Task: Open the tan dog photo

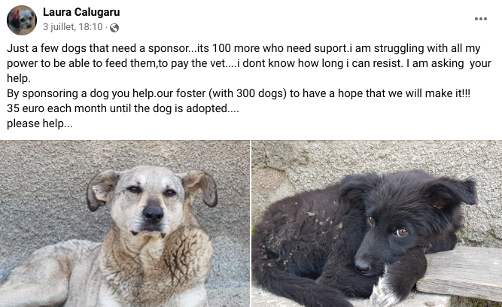Action: point(125,223)
